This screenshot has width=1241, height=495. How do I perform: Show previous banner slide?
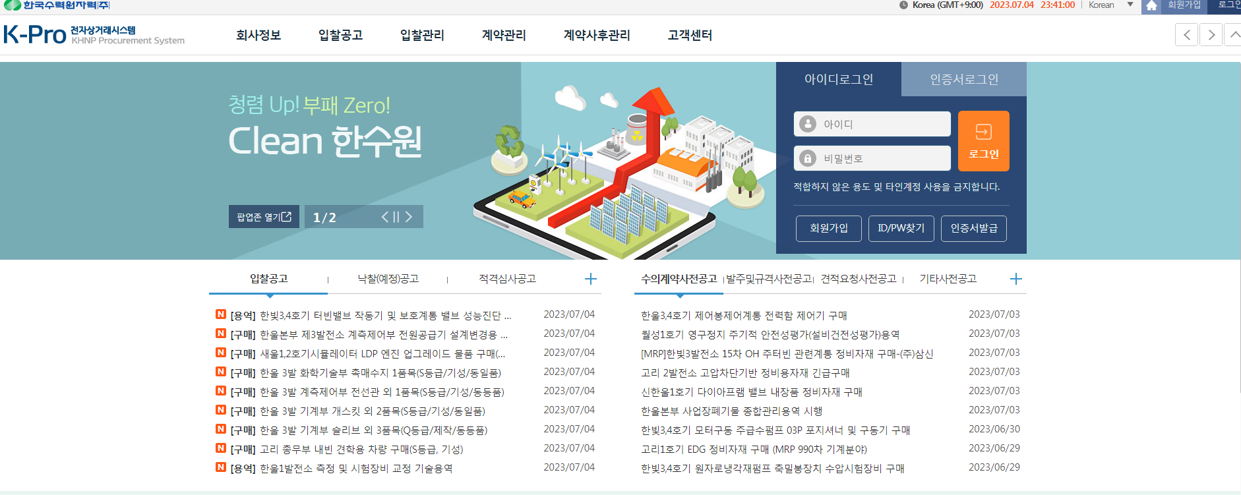(x=385, y=217)
